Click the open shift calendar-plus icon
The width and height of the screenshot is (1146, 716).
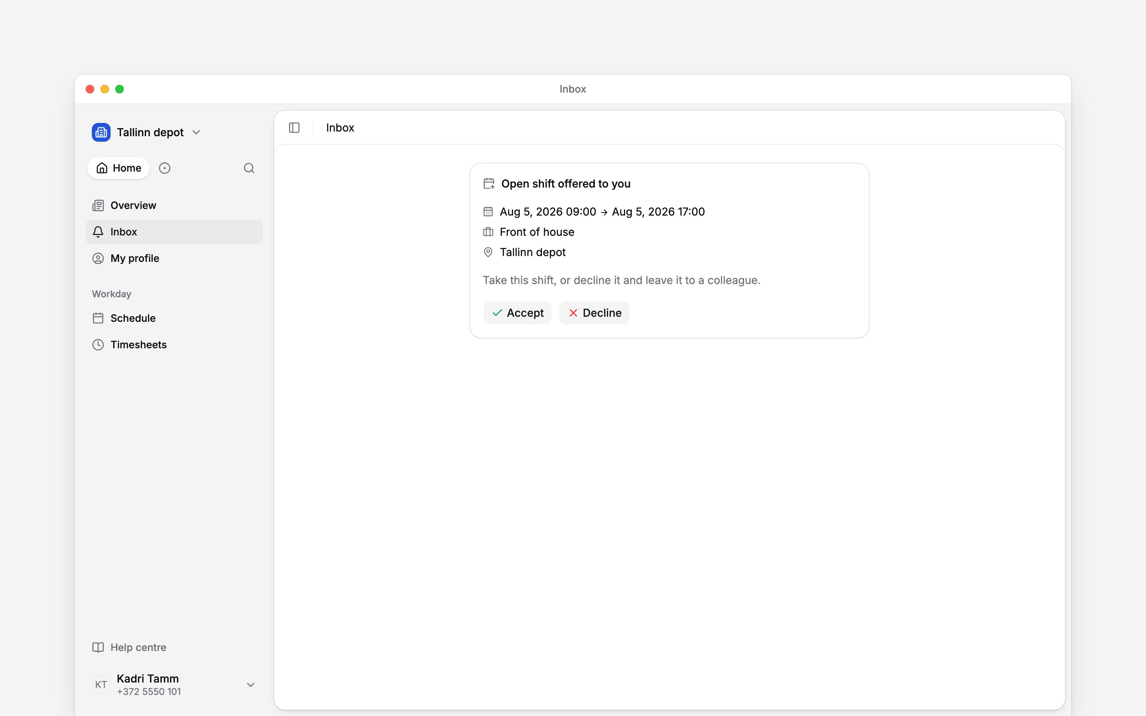tap(489, 184)
